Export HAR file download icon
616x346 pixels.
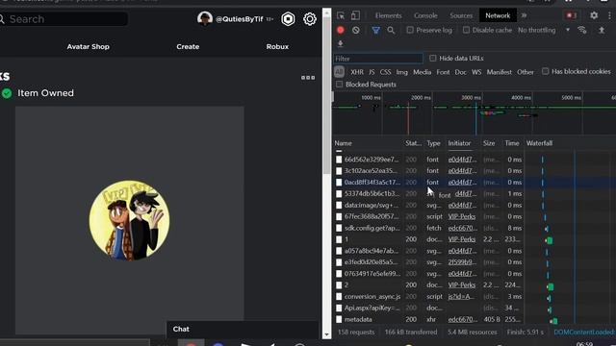click(341, 44)
